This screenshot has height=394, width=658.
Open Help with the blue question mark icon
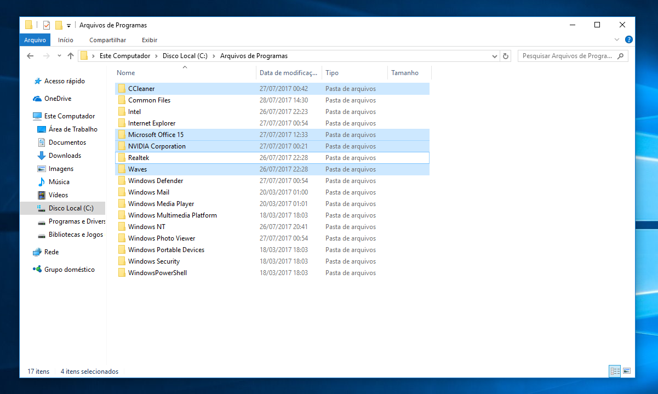629,39
